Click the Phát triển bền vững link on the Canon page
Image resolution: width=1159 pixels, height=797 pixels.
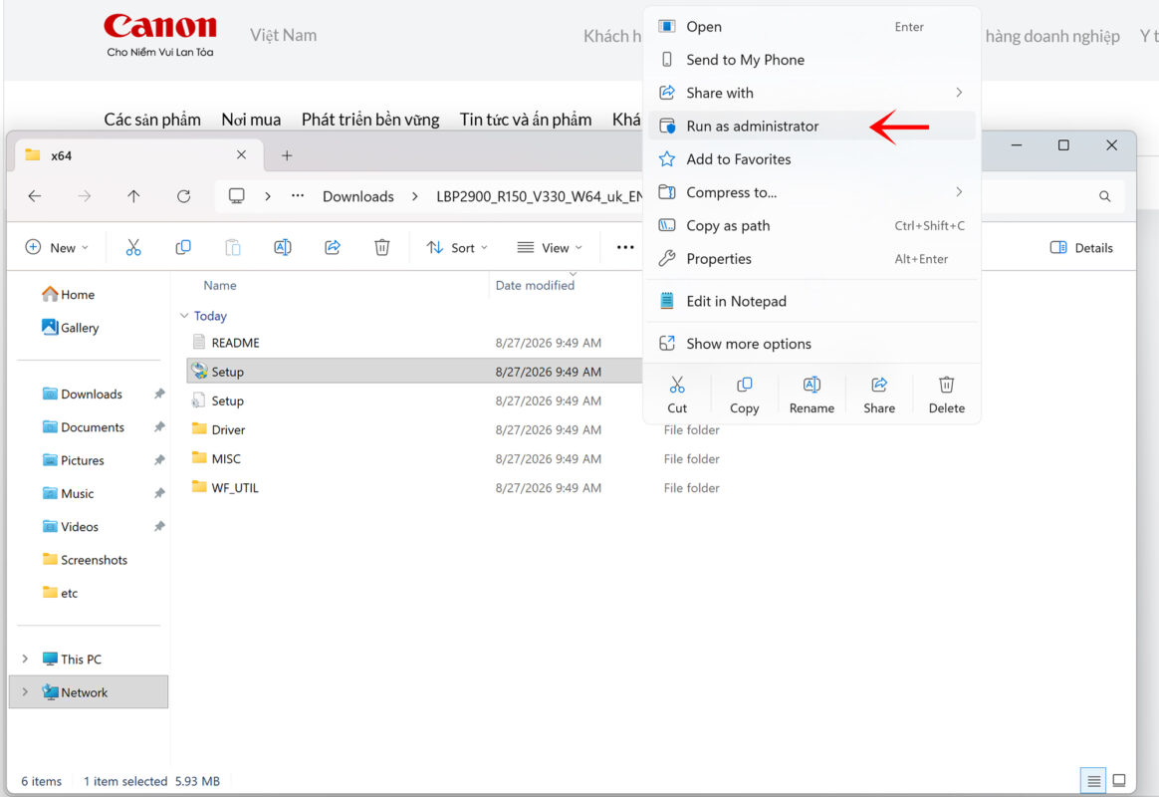point(369,119)
